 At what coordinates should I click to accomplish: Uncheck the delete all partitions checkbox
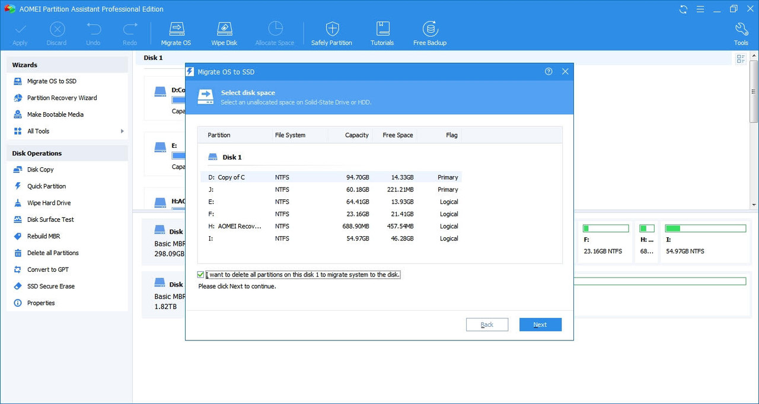point(200,275)
